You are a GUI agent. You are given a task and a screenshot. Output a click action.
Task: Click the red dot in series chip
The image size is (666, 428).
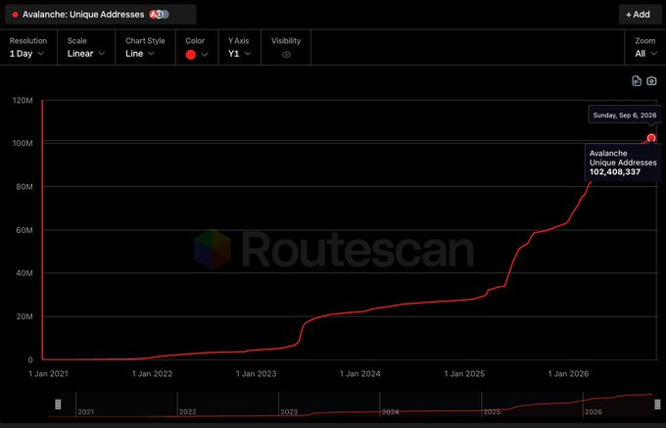click(x=16, y=15)
